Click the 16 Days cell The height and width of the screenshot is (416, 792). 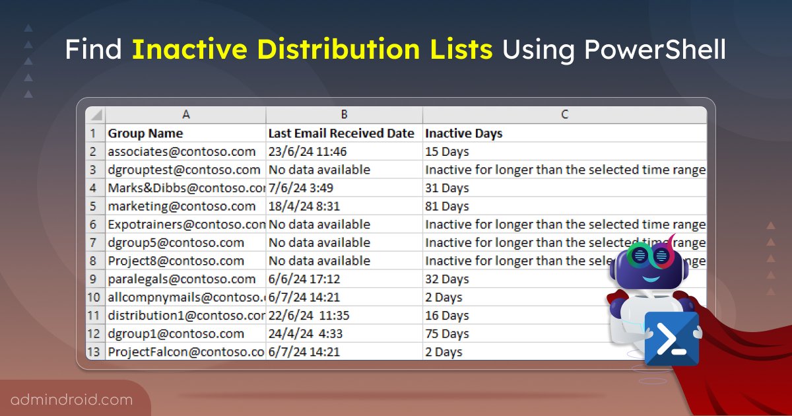tap(565, 315)
